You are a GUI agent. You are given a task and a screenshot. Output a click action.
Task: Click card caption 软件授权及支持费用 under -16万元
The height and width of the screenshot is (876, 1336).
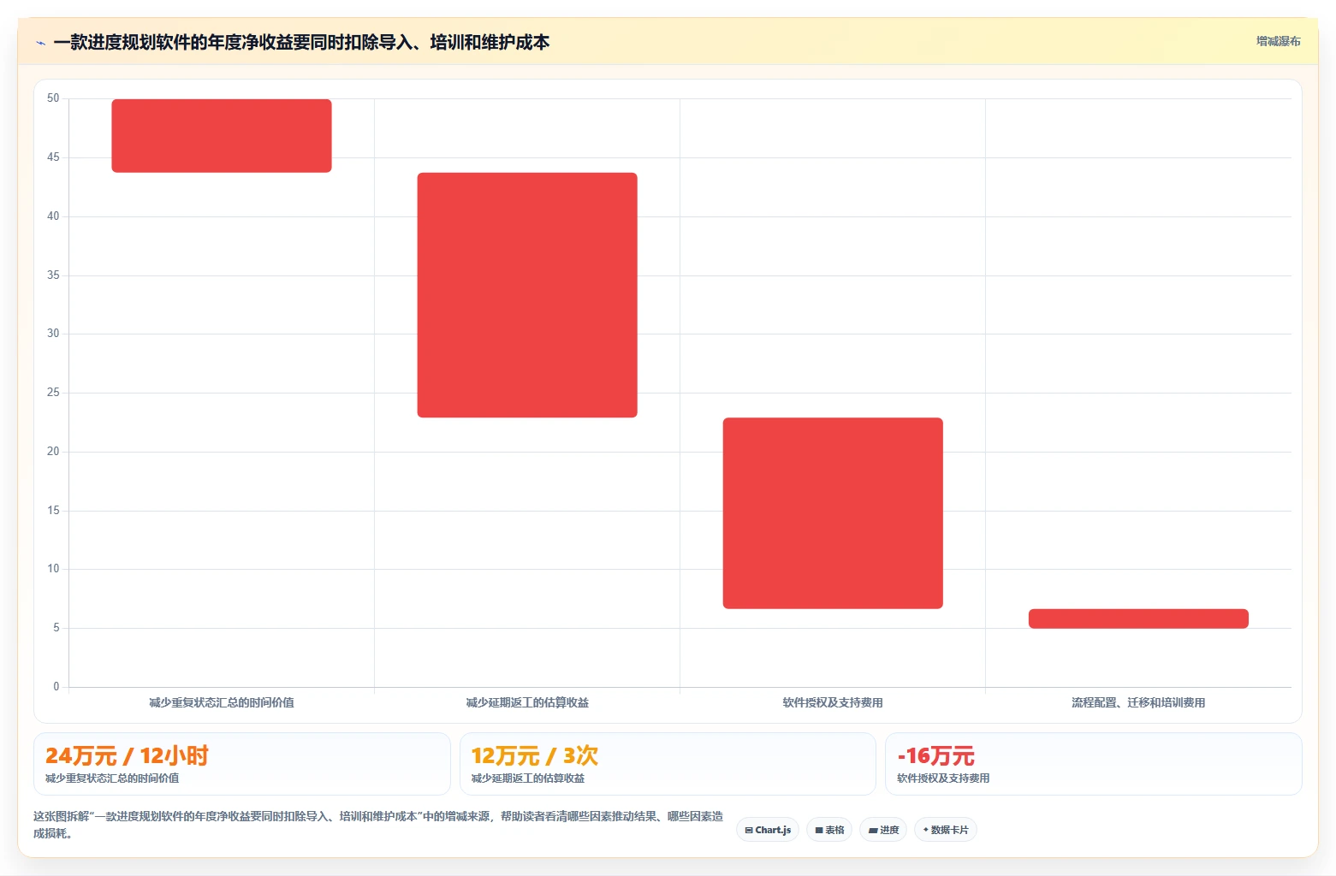click(943, 778)
